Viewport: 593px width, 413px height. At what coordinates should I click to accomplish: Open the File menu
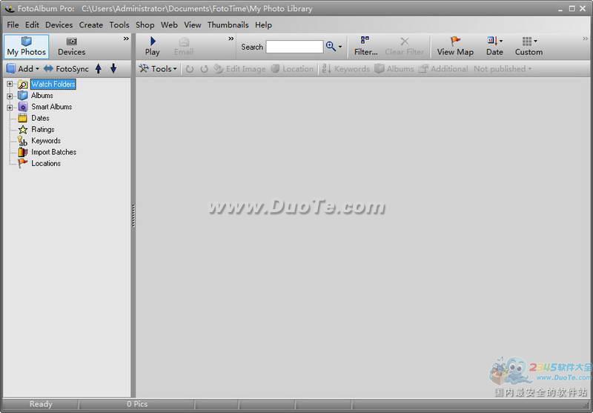[x=13, y=25]
